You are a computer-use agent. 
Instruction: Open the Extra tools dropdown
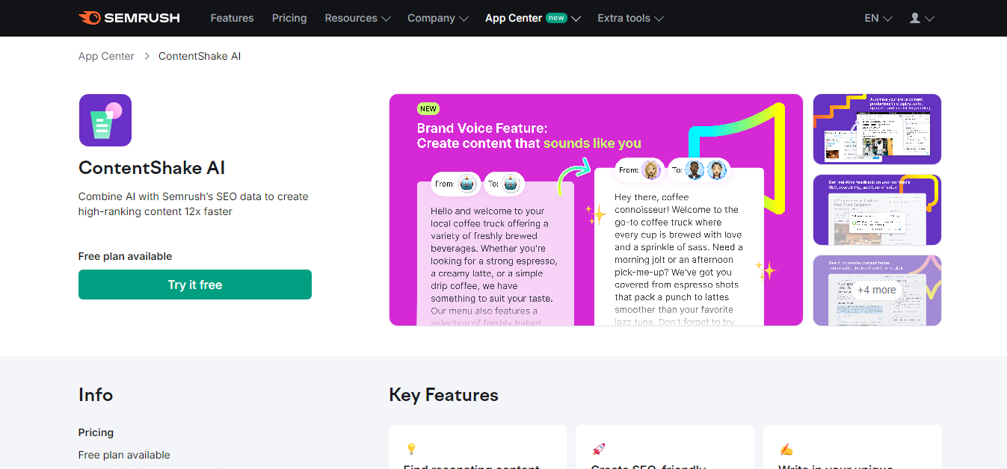(x=630, y=18)
